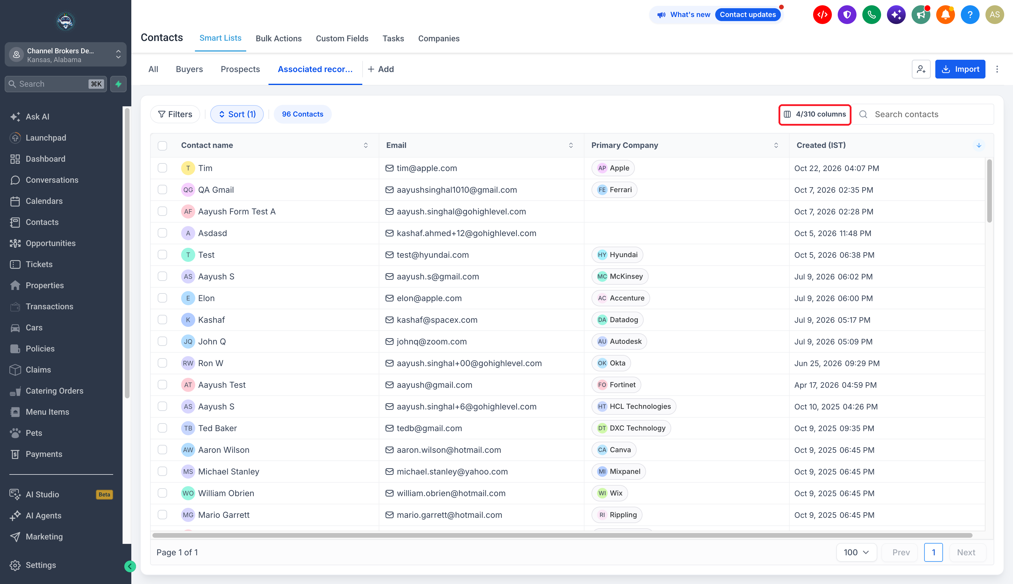Viewport: 1013px width, 584px height.
Task: Open Settings in sidebar
Action: [40, 565]
